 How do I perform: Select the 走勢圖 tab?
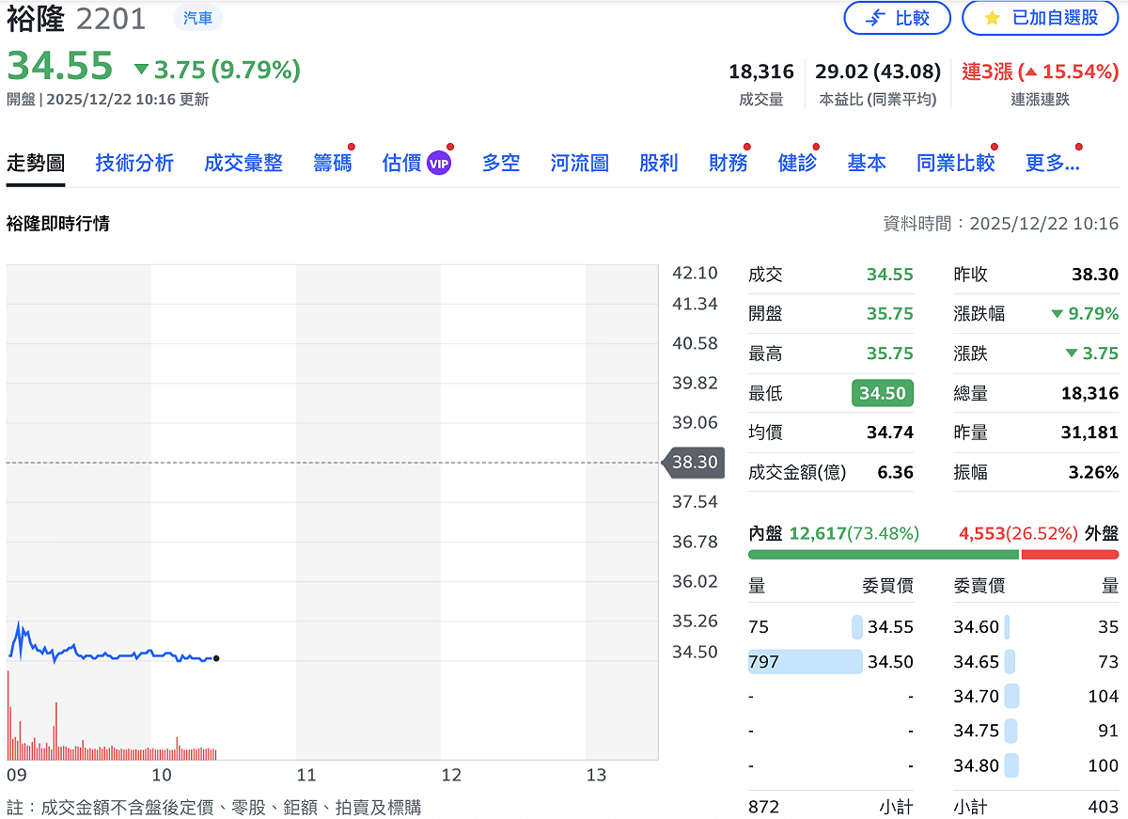pyautogui.click(x=36, y=163)
